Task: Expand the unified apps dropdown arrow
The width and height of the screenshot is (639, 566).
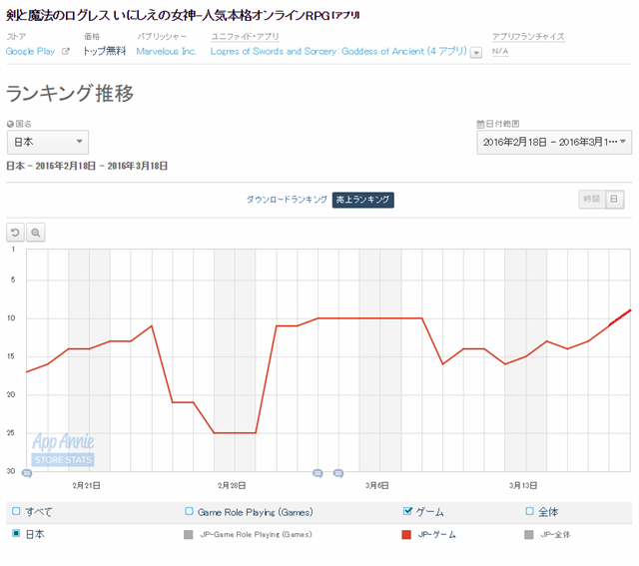Action: point(475,52)
